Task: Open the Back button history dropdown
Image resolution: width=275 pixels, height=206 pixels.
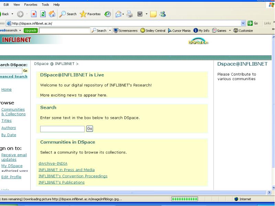Action: pos(12,14)
